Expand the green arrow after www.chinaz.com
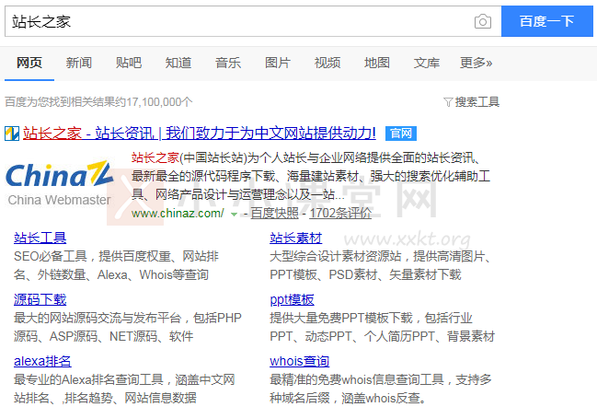 [x=234, y=215]
